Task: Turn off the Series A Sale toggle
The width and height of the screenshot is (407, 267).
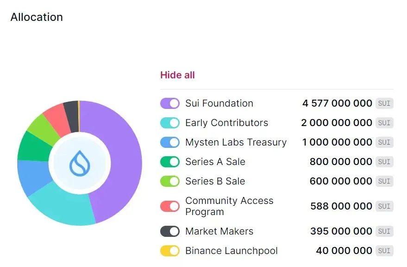Action: pyautogui.click(x=169, y=162)
